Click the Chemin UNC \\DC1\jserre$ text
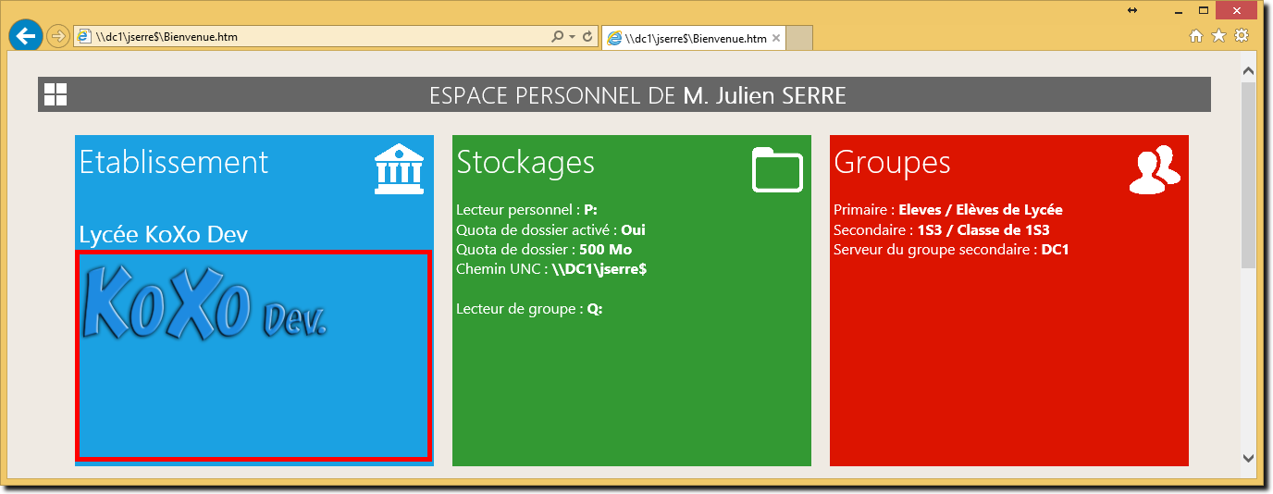The width and height of the screenshot is (1273, 494). (551, 269)
